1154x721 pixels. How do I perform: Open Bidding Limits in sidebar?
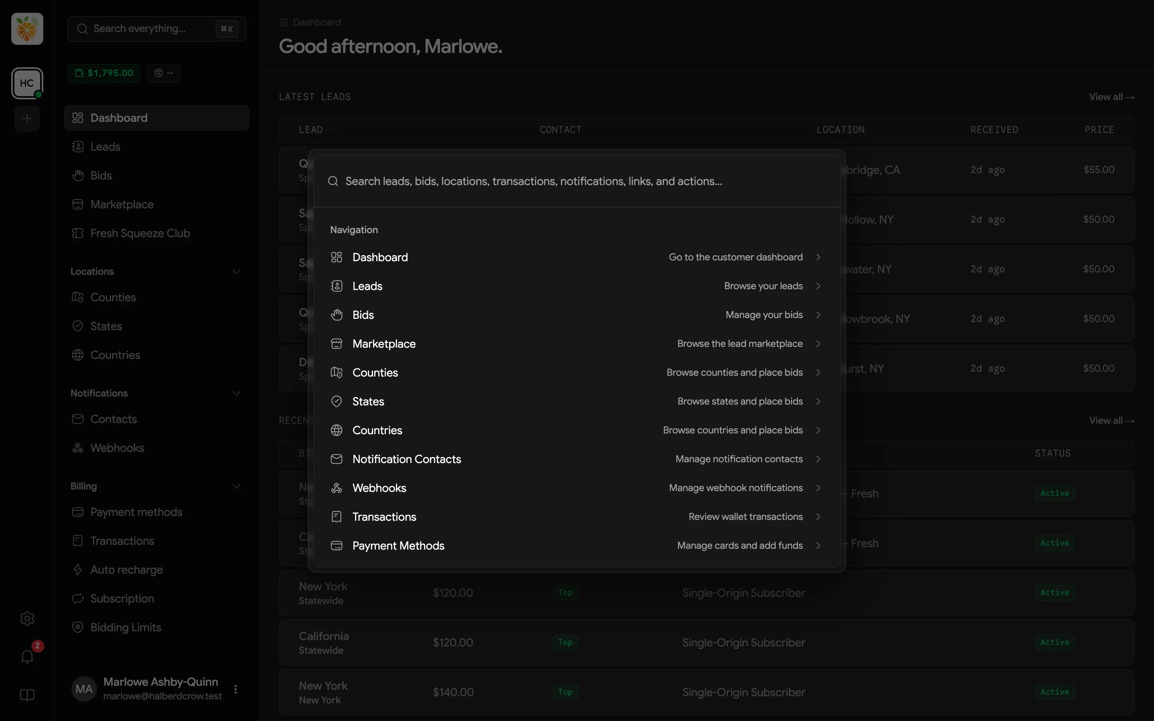click(156, 628)
